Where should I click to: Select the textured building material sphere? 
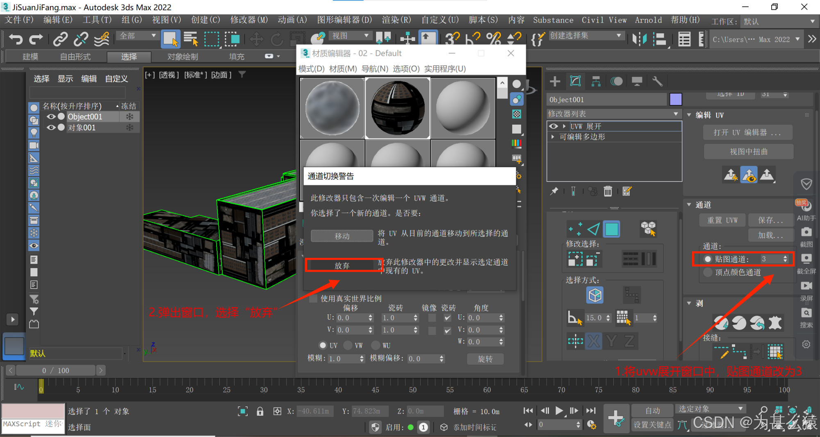397,108
